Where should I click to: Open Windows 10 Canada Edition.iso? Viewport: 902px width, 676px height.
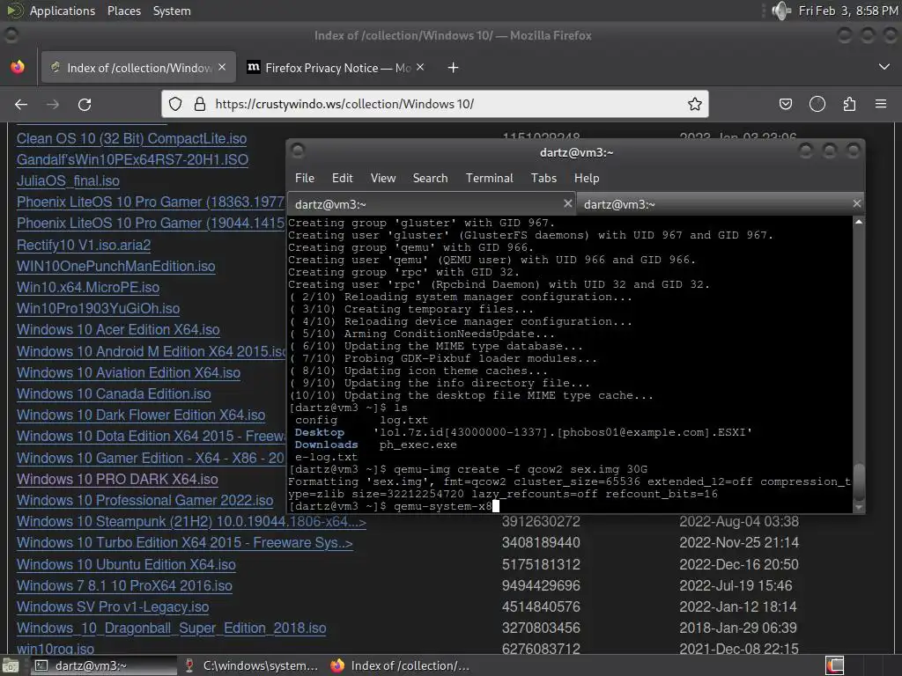point(114,393)
